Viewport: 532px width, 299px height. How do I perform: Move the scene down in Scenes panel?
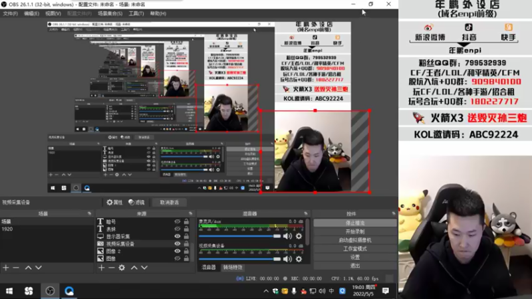[39, 268]
